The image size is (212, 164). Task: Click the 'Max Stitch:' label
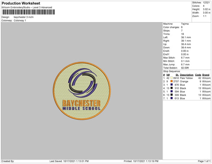(x=169, y=58)
